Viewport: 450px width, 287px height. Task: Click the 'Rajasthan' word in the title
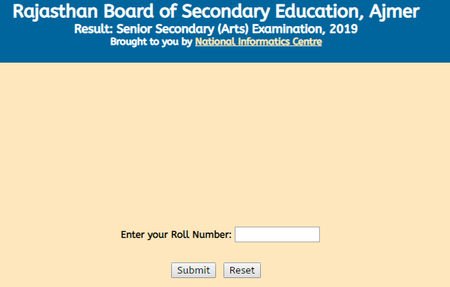55,12
